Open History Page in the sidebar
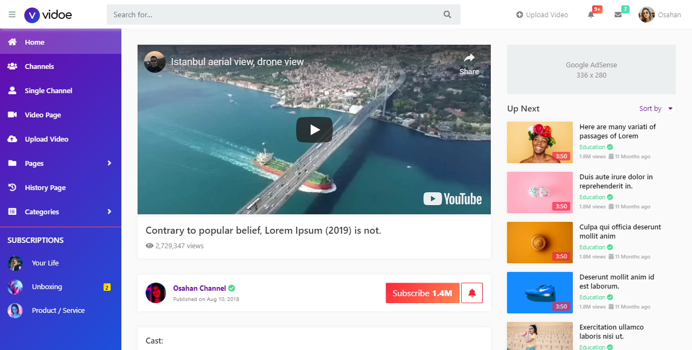This screenshot has height=350, width=692. pyautogui.click(x=60, y=187)
